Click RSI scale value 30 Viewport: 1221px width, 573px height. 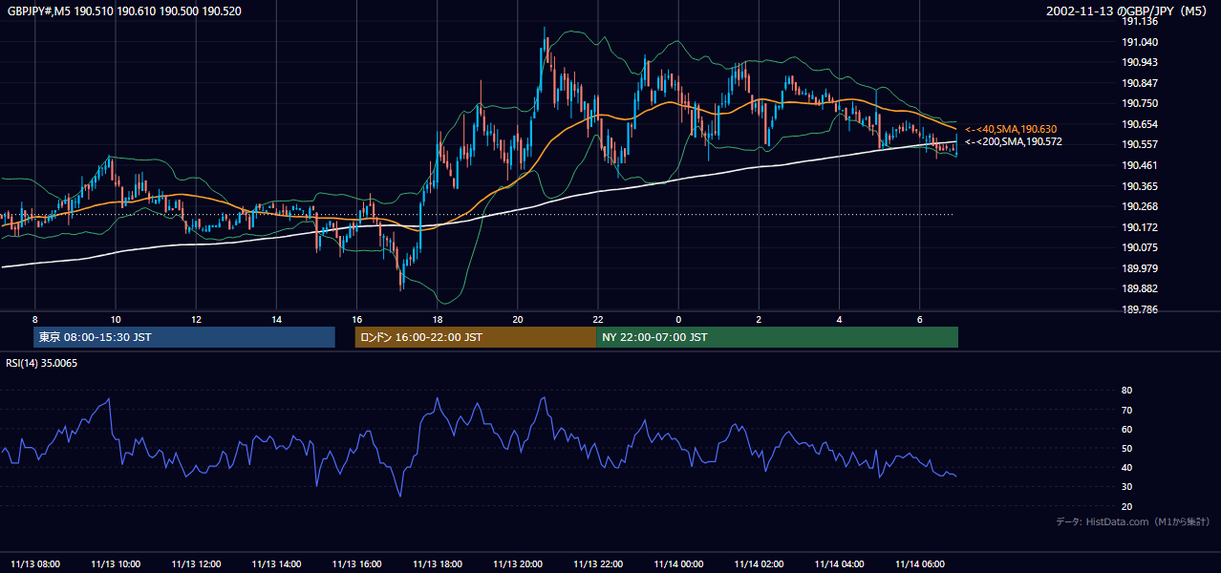click(1127, 487)
